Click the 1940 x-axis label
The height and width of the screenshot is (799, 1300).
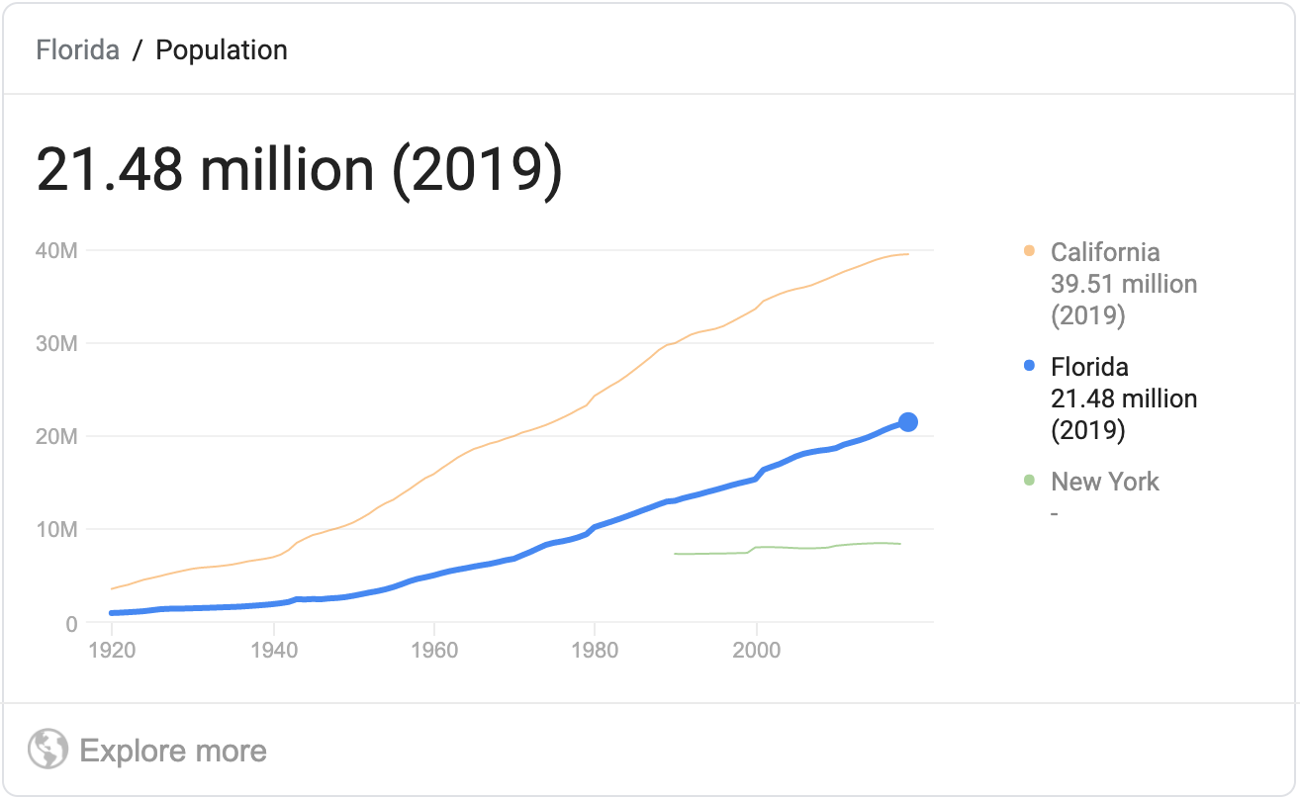click(273, 650)
